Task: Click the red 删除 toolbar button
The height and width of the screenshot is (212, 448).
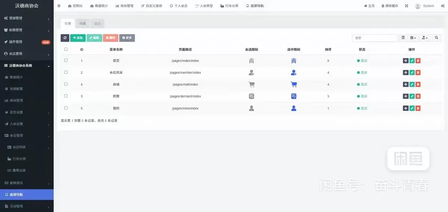Action: pyautogui.click(x=111, y=38)
